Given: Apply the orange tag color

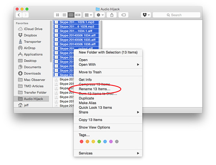Looking at the screenshot, I should coord(87,141).
